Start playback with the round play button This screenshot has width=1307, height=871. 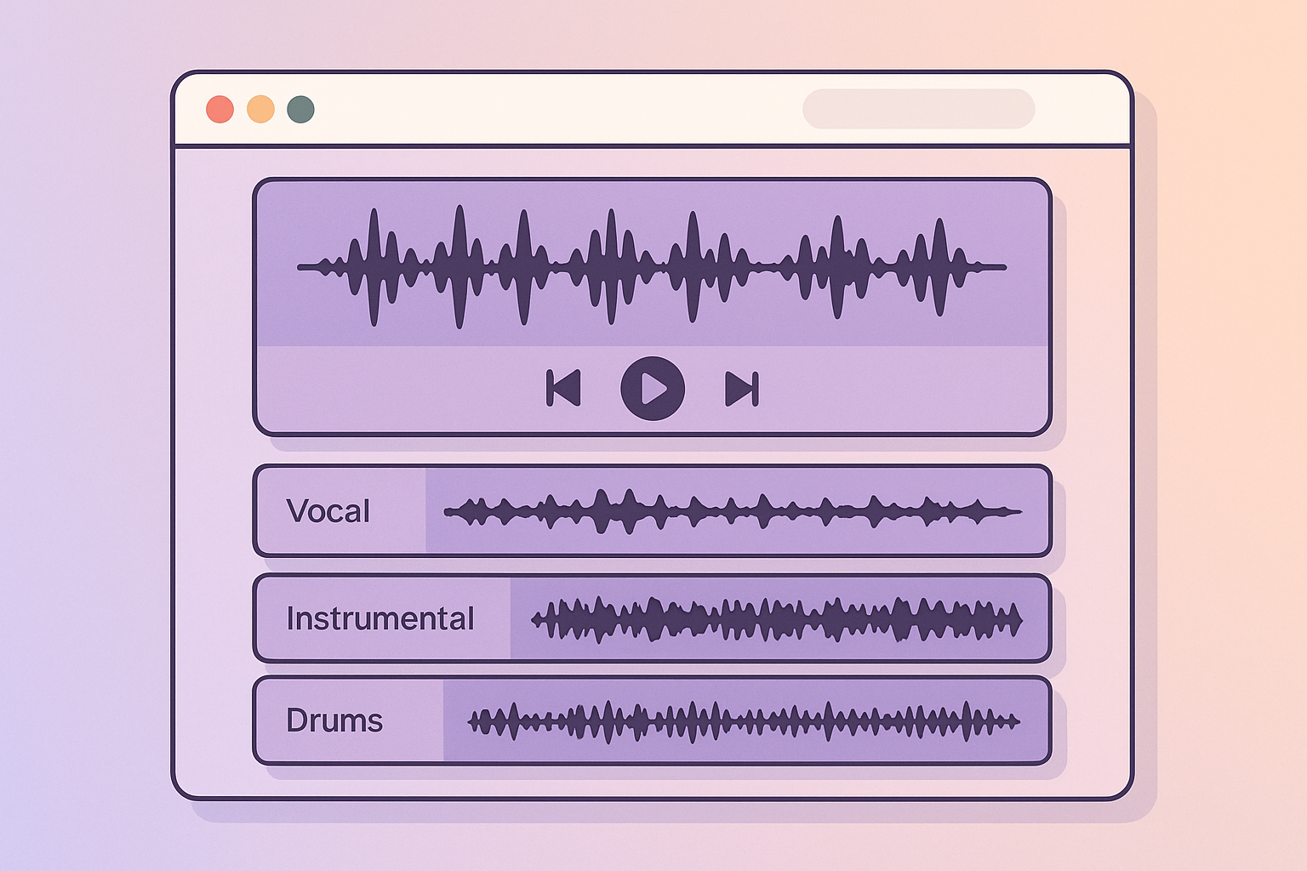653,389
